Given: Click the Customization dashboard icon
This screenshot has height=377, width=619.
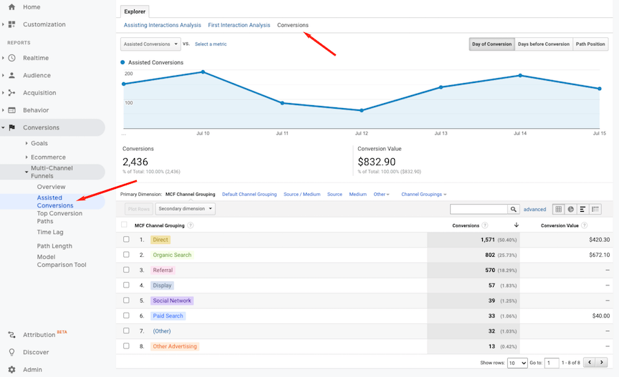Looking at the screenshot, I should 12,24.
